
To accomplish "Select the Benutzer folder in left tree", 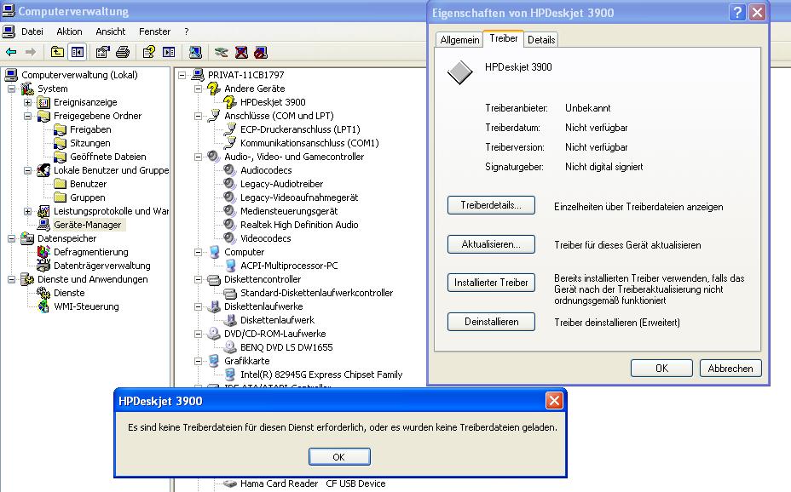I will pos(88,184).
